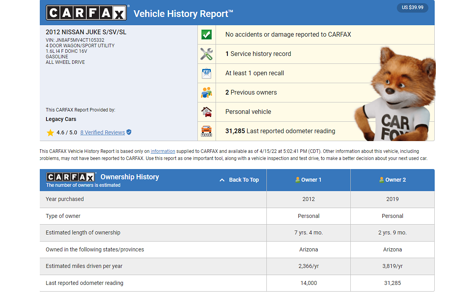
Task: Click the FYI open recall icon
Action: point(207,73)
